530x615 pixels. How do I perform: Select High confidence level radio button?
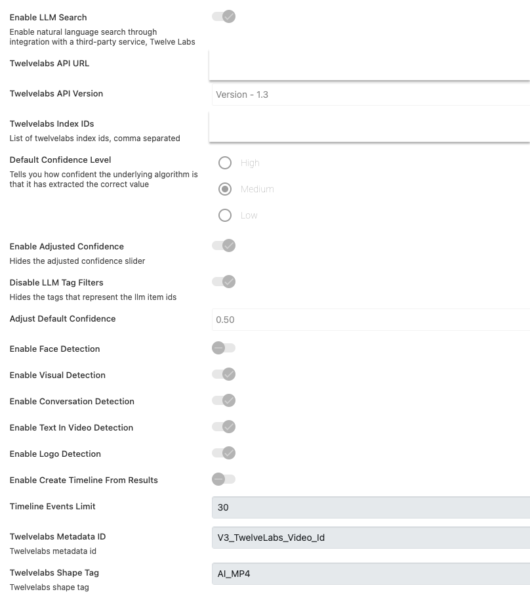click(x=225, y=163)
